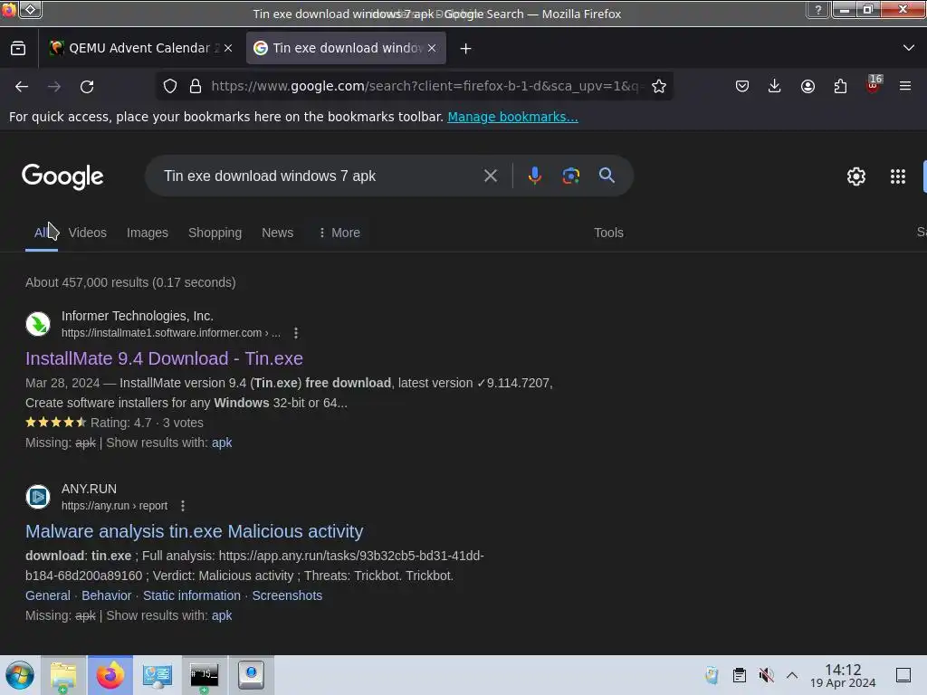This screenshot has width=927, height=695.
Task: Reload the current page
Action: point(87,86)
